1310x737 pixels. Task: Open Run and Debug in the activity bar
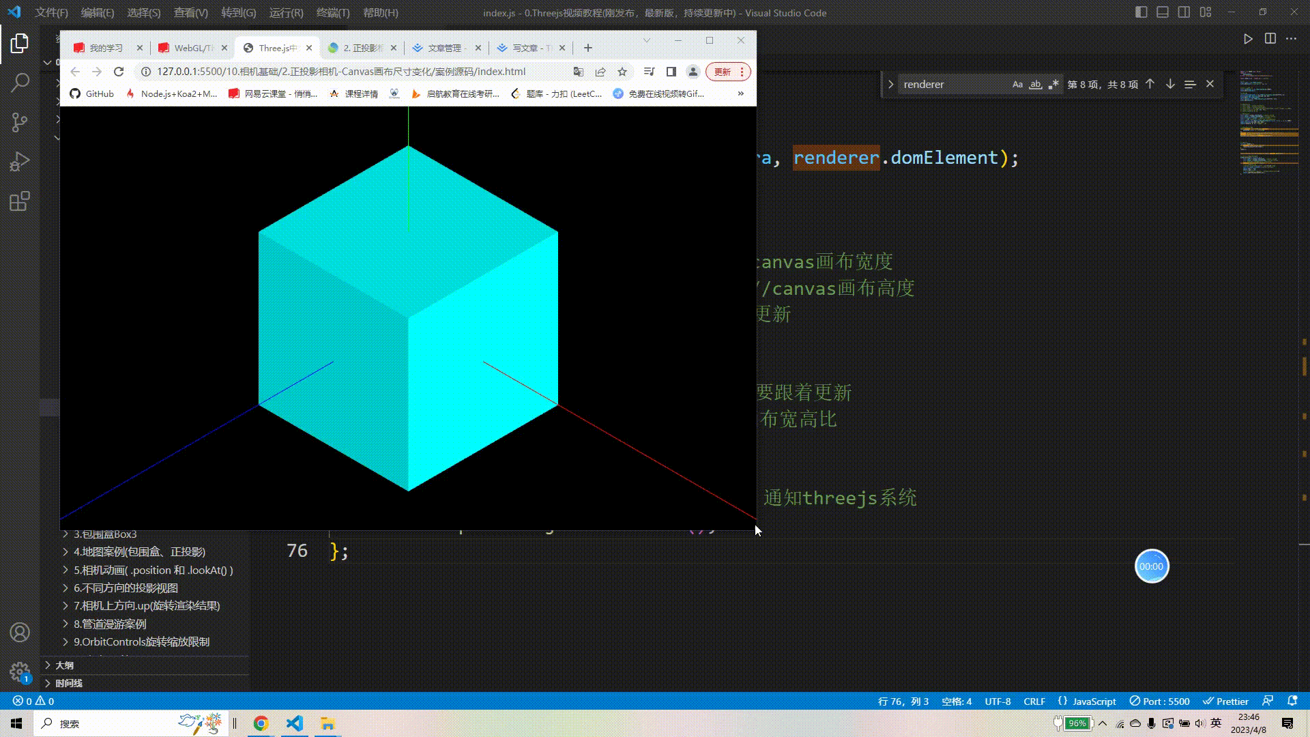pos(18,161)
